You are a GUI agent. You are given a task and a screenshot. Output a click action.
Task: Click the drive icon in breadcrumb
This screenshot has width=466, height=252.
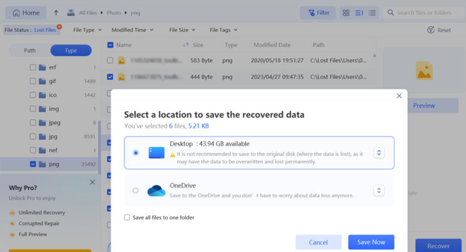(71, 13)
